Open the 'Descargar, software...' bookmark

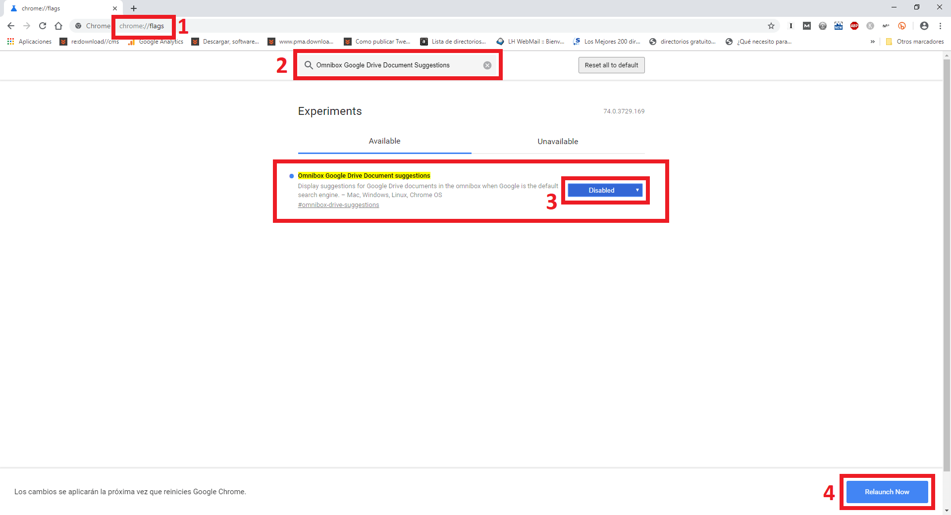(225, 42)
